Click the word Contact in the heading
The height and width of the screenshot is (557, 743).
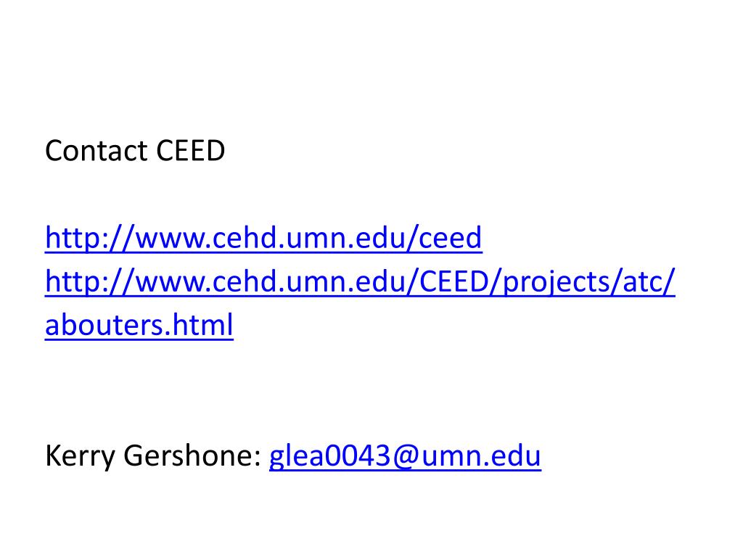click(97, 151)
